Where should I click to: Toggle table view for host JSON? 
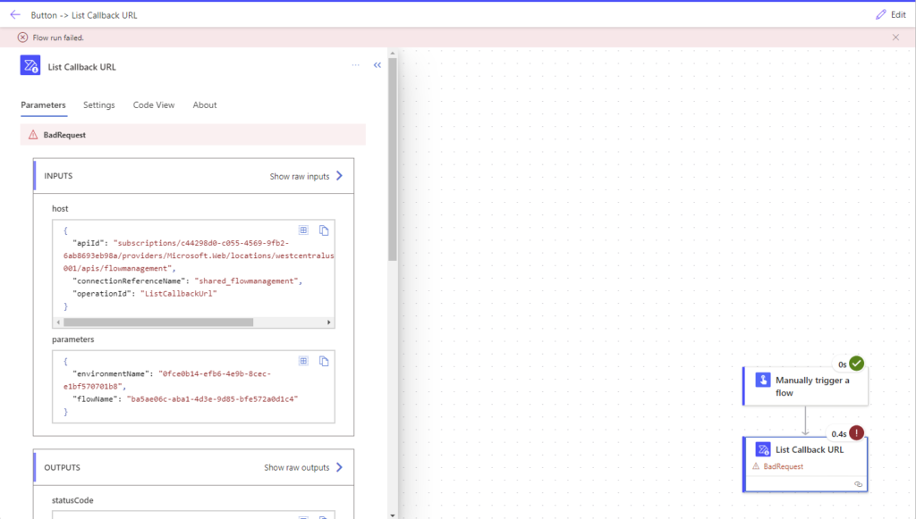(304, 230)
